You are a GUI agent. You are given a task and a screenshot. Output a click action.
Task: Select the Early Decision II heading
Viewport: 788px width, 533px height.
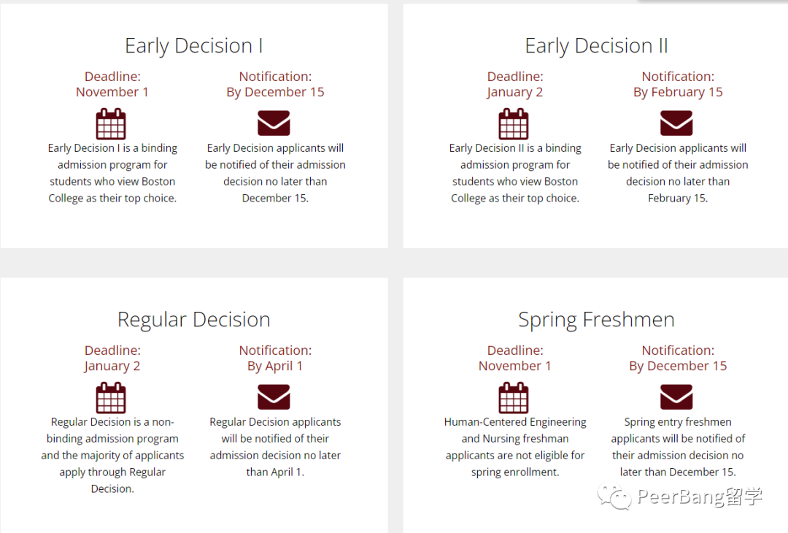point(597,46)
